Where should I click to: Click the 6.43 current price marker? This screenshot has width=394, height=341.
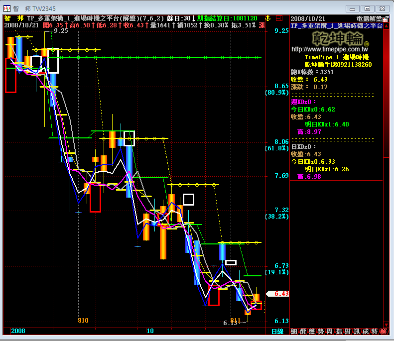click(x=278, y=294)
